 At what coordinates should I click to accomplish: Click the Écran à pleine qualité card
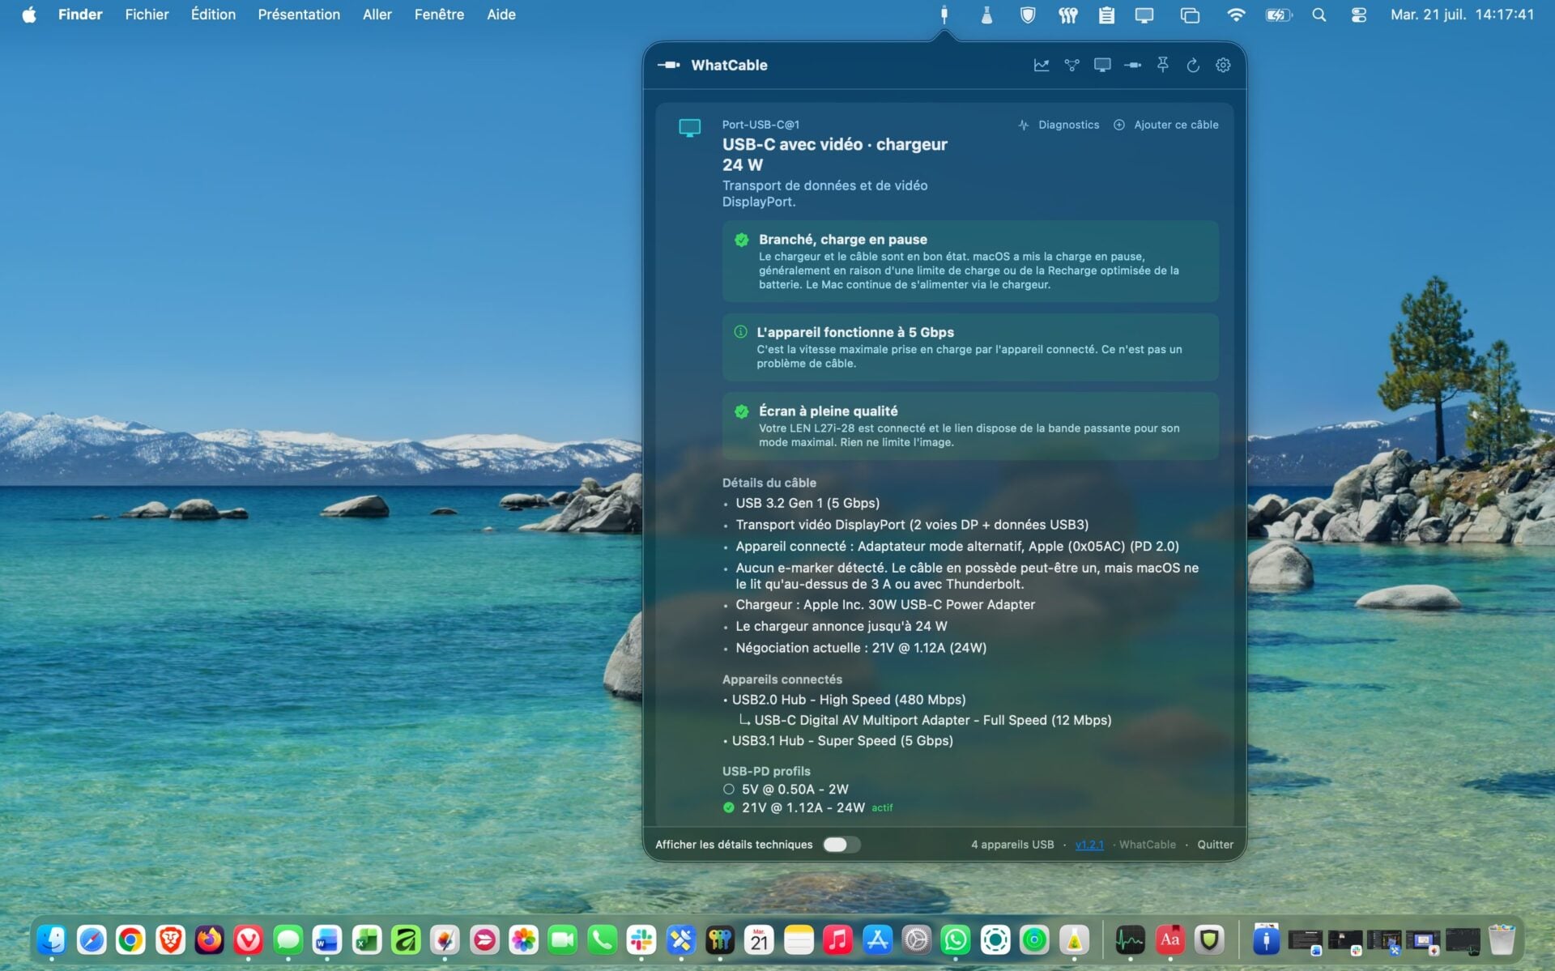point(970,426)
